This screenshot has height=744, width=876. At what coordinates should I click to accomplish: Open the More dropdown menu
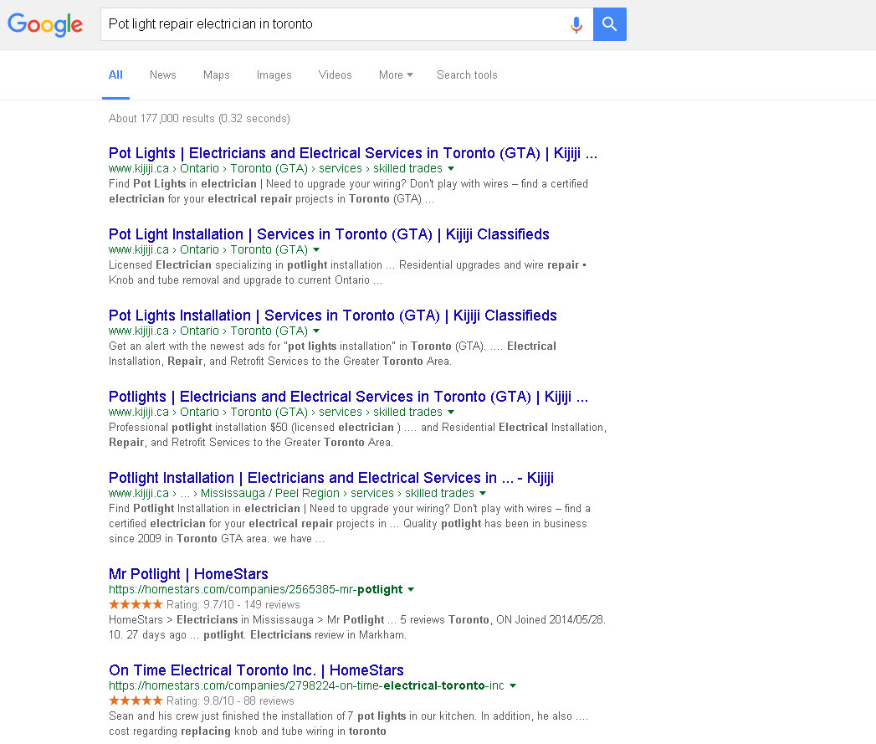(x=396, y=75)
